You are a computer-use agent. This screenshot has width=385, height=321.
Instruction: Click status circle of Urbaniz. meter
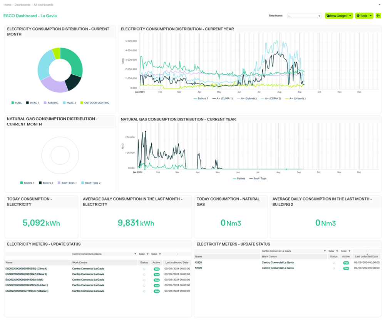[x=144, y=291]
